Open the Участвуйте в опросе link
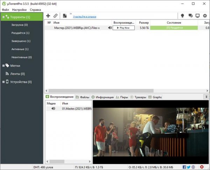 click(85, 17)
